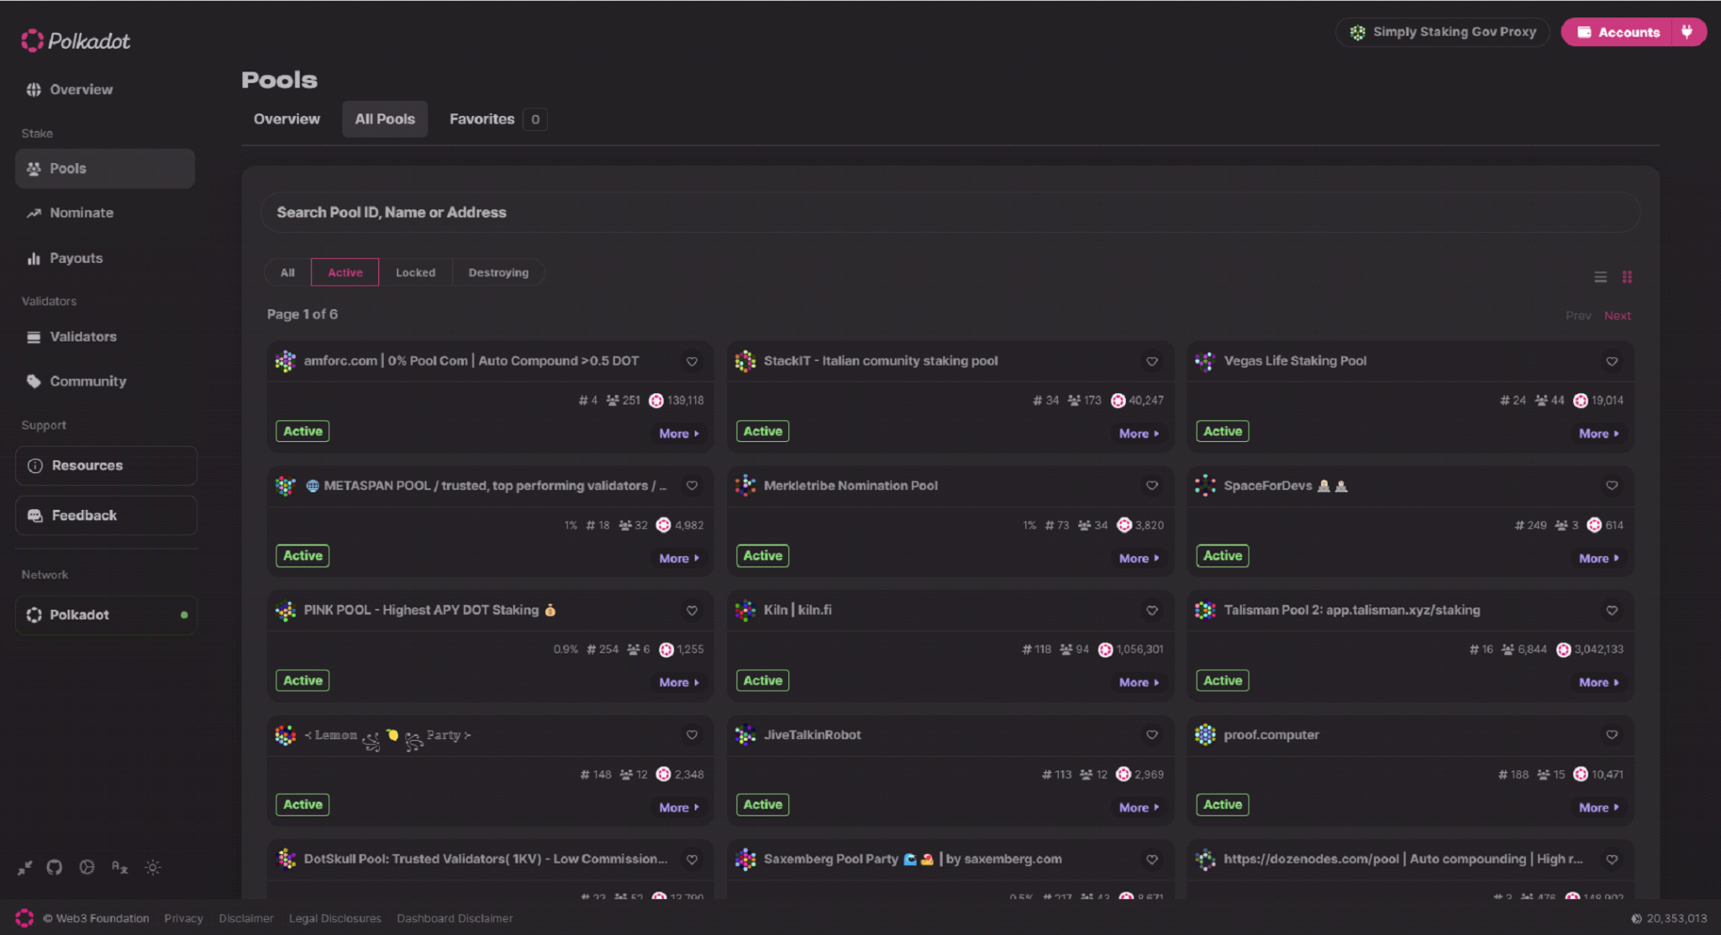Click Next page link
This screenshot has width=1721, height=935.
pyautogui.click(x=1617, y=316)
